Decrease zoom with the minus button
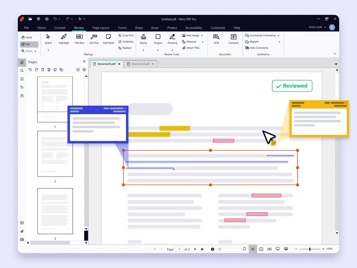This screenshot has height=268, width=357. [296, 249]
